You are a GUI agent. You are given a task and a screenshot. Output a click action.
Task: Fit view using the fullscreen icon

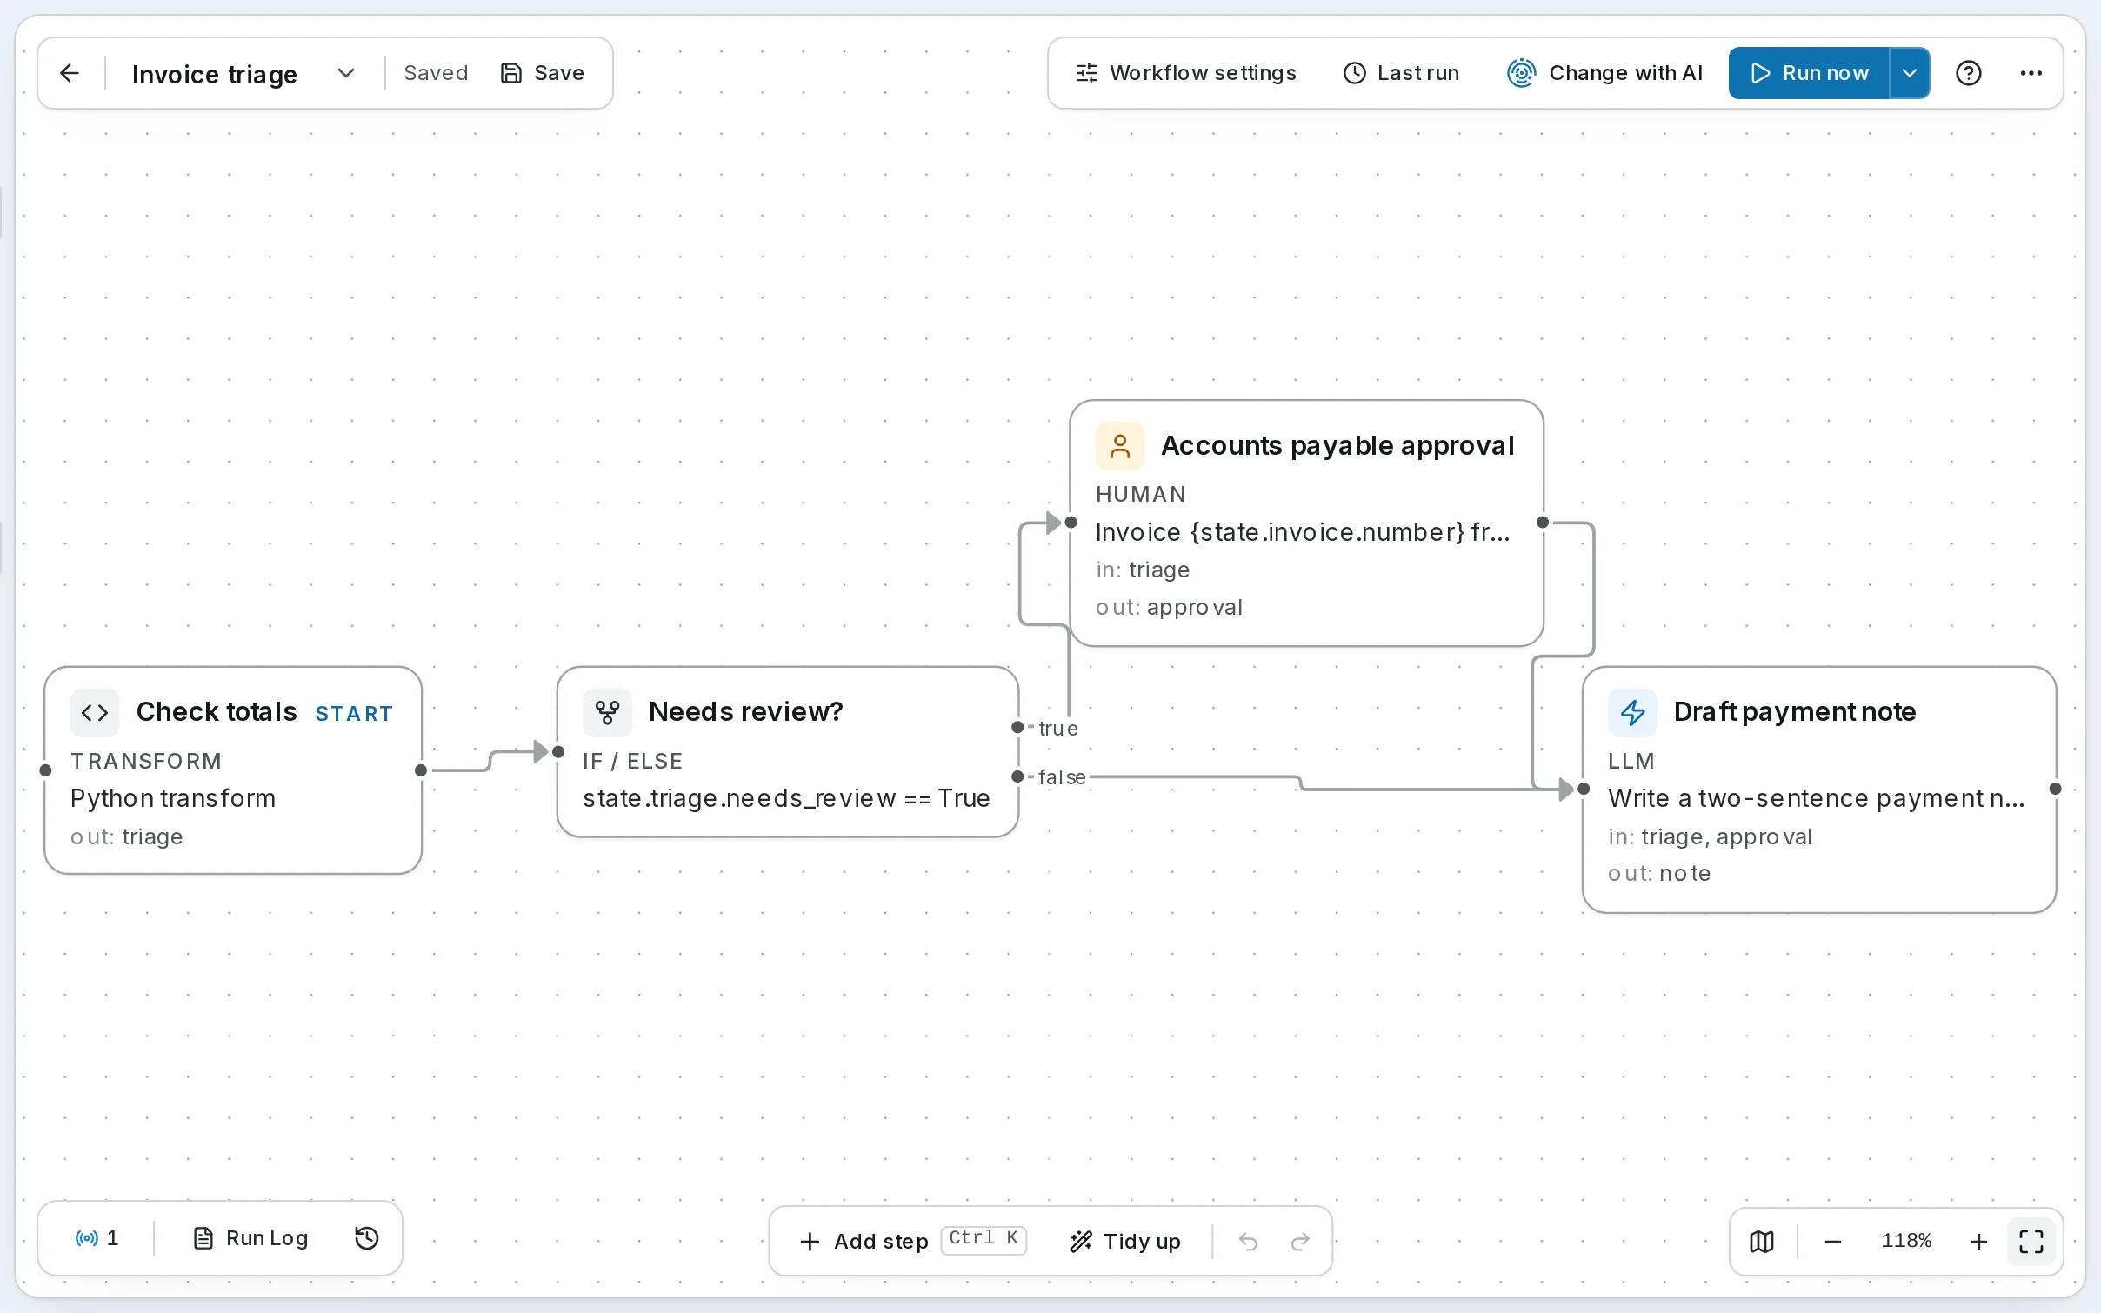(x=2031, y=1241)
